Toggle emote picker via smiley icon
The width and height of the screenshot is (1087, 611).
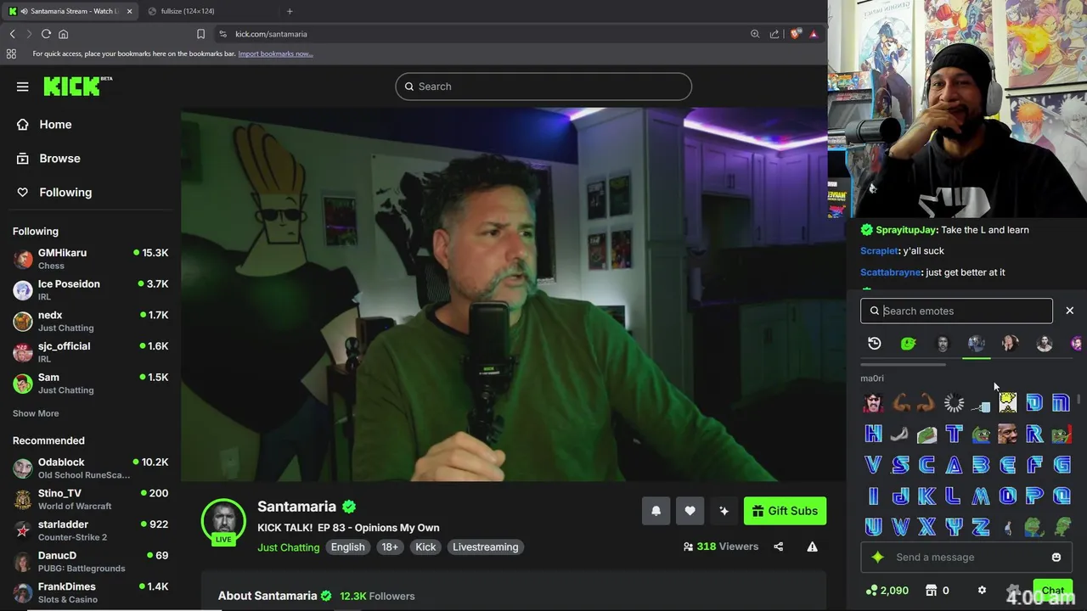pyautogui.click(x=1056, y=558)
